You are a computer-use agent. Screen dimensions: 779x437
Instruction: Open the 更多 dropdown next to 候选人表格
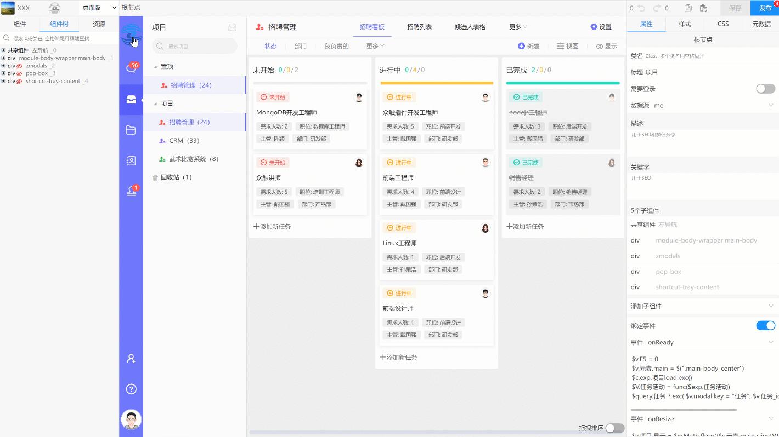tap(518, 27)
